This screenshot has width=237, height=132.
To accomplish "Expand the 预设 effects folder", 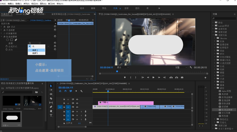I will pos(213,22).
